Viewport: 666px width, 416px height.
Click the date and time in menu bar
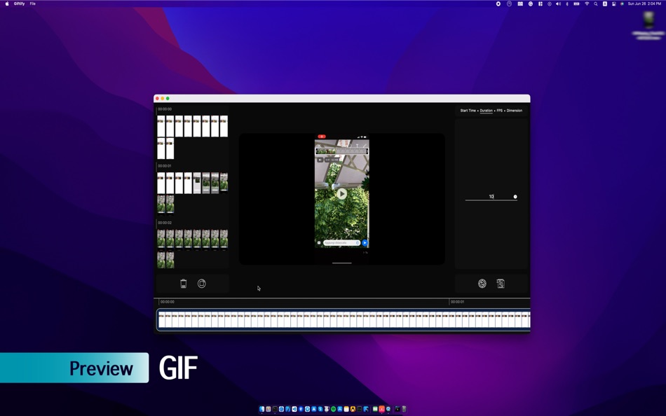tap(645, 4)
